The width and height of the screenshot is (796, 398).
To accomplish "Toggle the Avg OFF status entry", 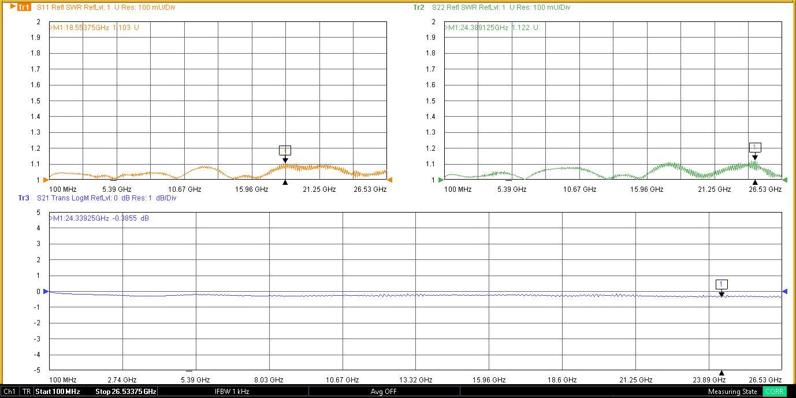I will pyautogui.click(x=384, y=392).
